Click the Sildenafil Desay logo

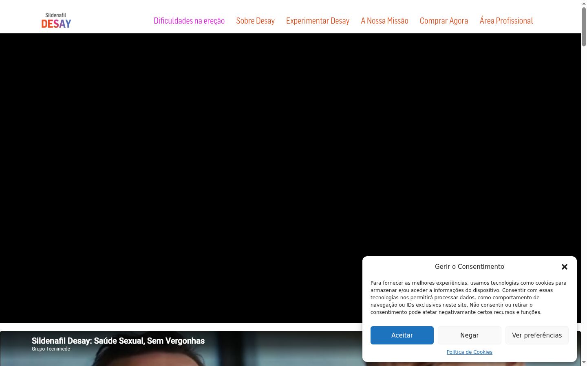pyautogui.click(x=56, y=21)
